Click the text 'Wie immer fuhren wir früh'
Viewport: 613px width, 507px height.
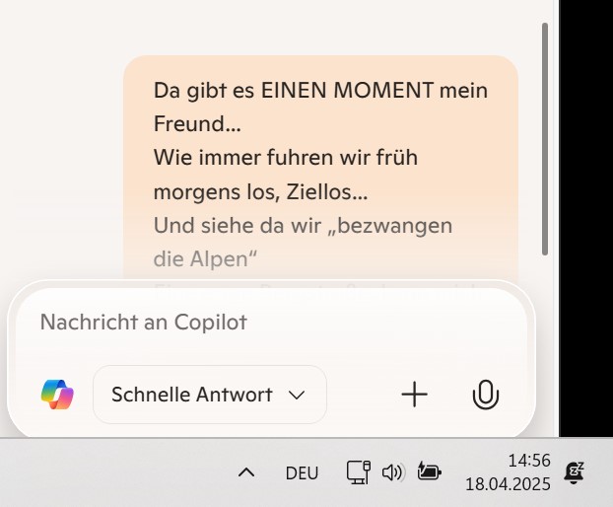pyautogui.click(x=286, y=158)
